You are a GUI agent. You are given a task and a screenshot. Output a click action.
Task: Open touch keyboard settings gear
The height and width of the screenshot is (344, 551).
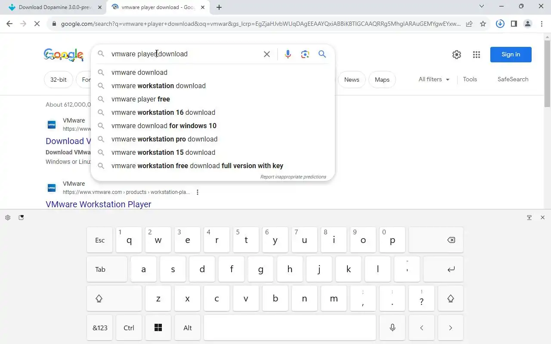[8, 218]
